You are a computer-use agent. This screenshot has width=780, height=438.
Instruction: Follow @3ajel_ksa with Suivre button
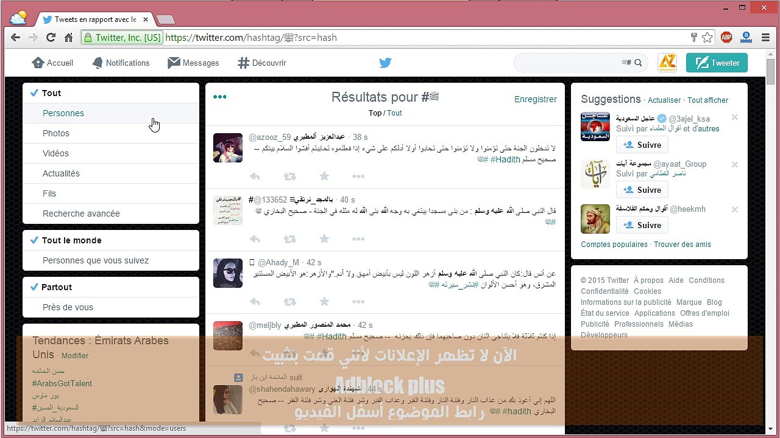(642, 145)
